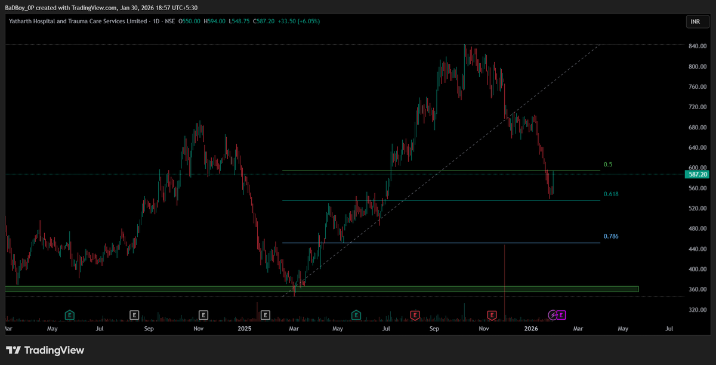Click the close value C587.20
Image resolution: width=716 pixels, height=365 pixels.
(x=264, y=21)
